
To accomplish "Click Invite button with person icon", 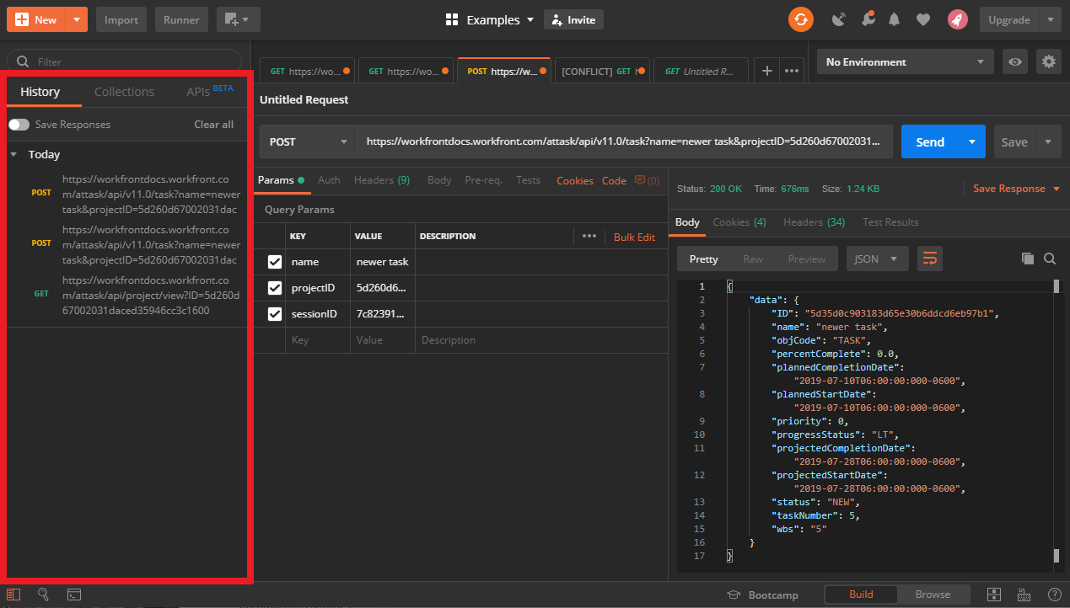I will (573, 19).
